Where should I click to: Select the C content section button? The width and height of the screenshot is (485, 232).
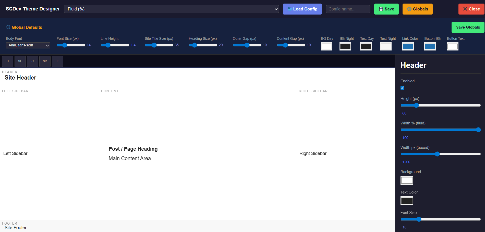tap(33, 61)
